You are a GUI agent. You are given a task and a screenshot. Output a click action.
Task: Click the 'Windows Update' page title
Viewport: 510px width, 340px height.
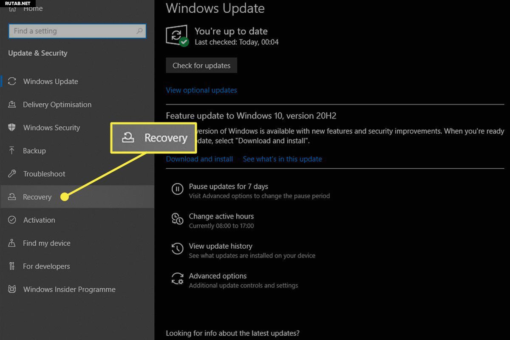(215, 8)
